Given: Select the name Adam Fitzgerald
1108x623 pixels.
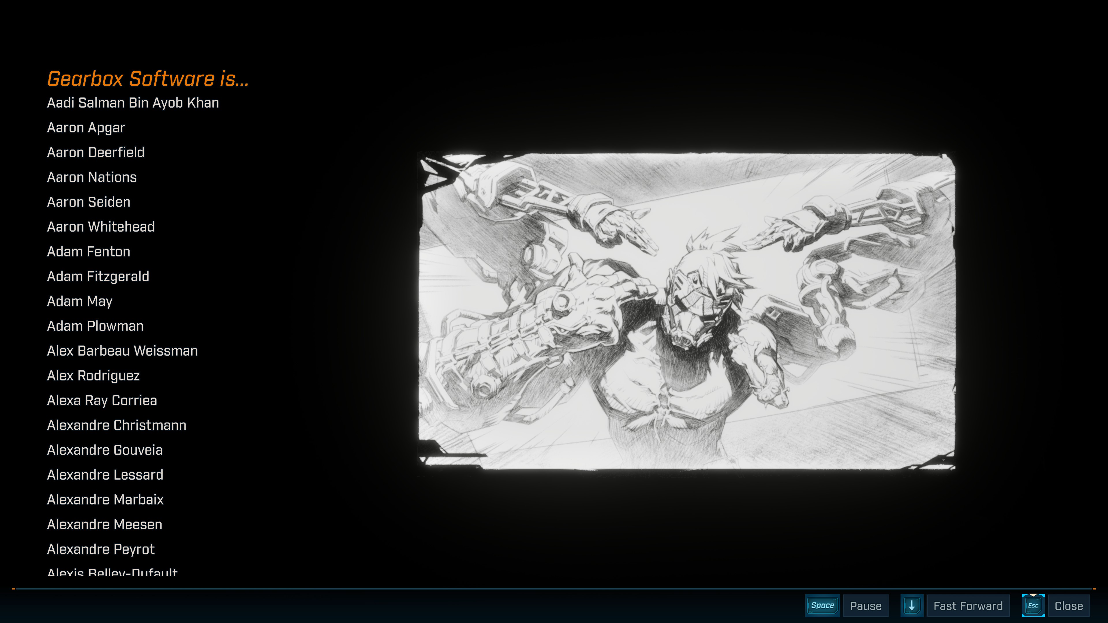Looking at the screenshot, I should tap(98, 277).
